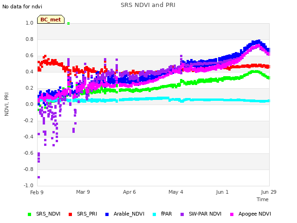
Task: Click the chart title SRS NDVI and PRI
Action: [x=148, y=5]
